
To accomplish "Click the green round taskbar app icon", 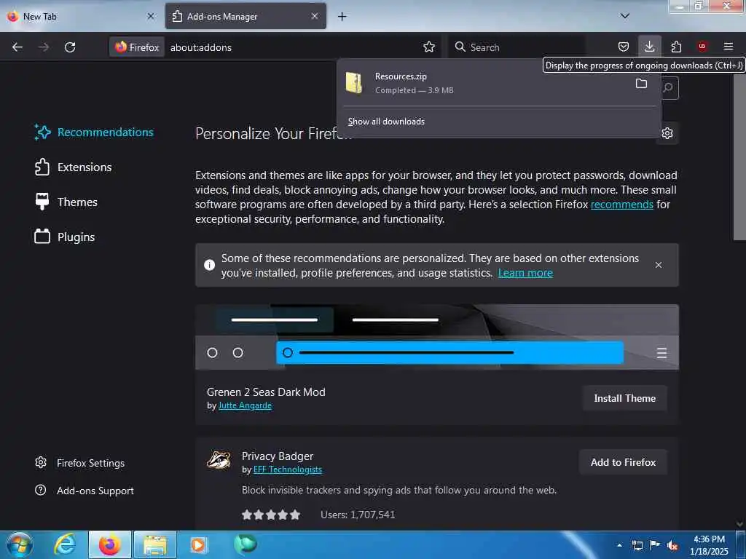I will tap(245, 544).
